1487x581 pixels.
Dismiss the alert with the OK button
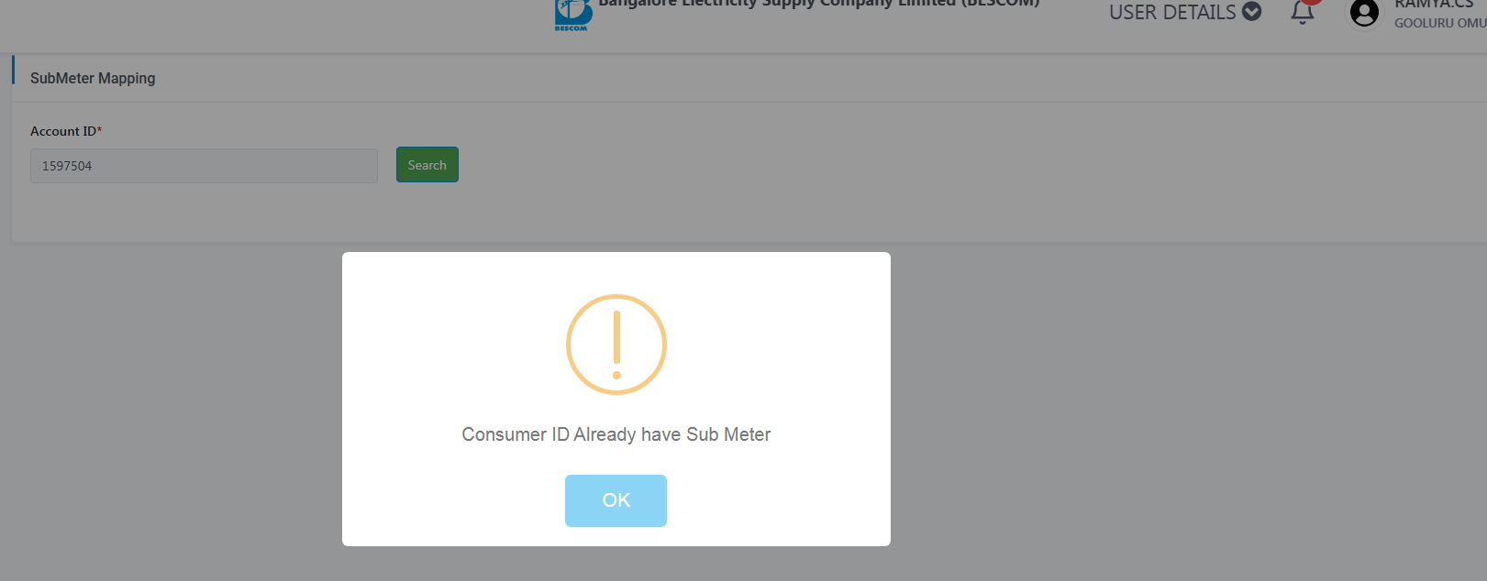pos(616,500)
